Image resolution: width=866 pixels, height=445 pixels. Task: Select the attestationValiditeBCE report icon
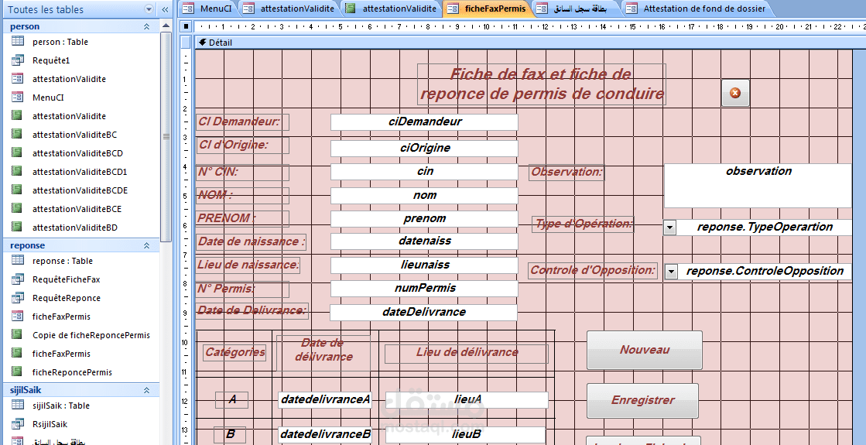click(18, 209)
